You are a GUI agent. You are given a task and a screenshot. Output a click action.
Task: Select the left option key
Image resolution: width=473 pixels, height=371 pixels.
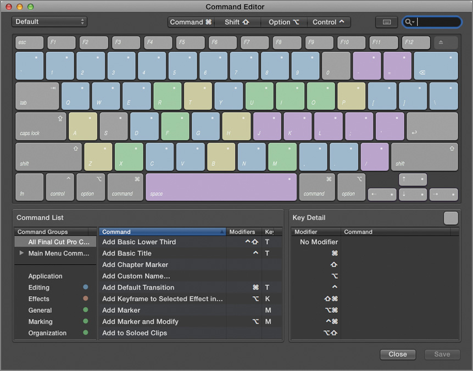tap(91, 187)
